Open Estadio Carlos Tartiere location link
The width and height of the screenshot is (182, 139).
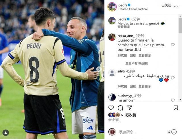tap(133, 9)
